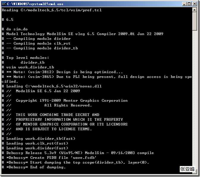This screenshot has height=177, width=200.
Task: Click the '# 6.5' version line
Action: (x=7, y=20)
